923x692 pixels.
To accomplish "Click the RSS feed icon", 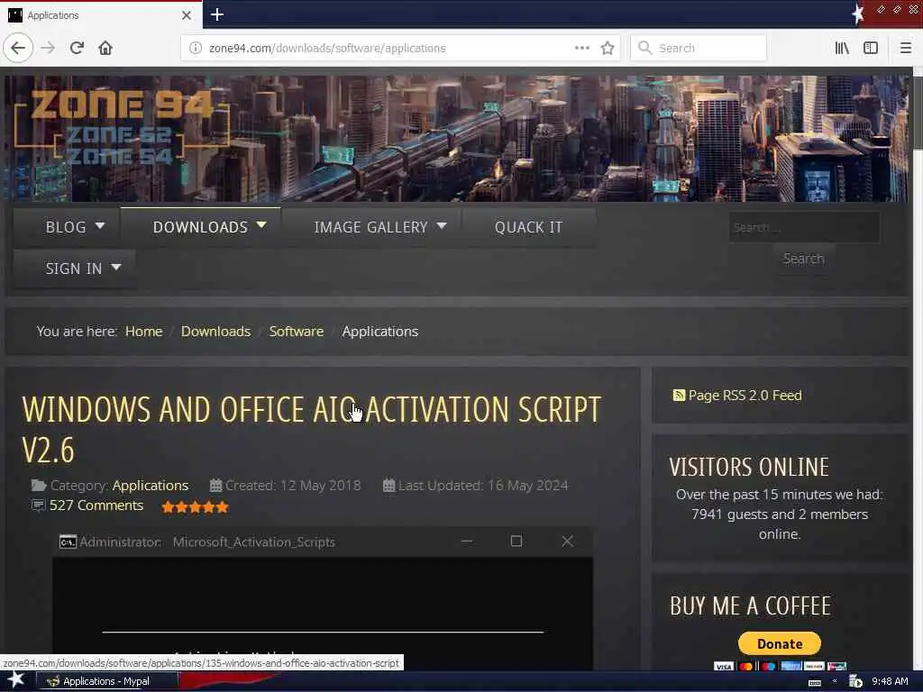I will (679, 395).
